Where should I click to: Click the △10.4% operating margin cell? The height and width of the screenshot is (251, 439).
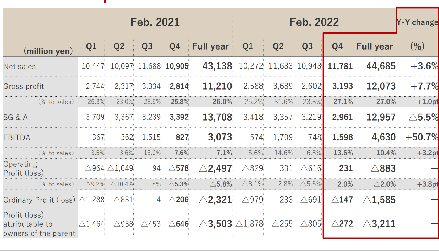(122, 184)
